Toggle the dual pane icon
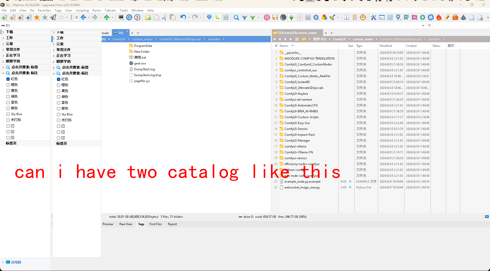Image resolution: width=490 pixels, height=271 pixels. pyautogui.click(x=346, y=17)
